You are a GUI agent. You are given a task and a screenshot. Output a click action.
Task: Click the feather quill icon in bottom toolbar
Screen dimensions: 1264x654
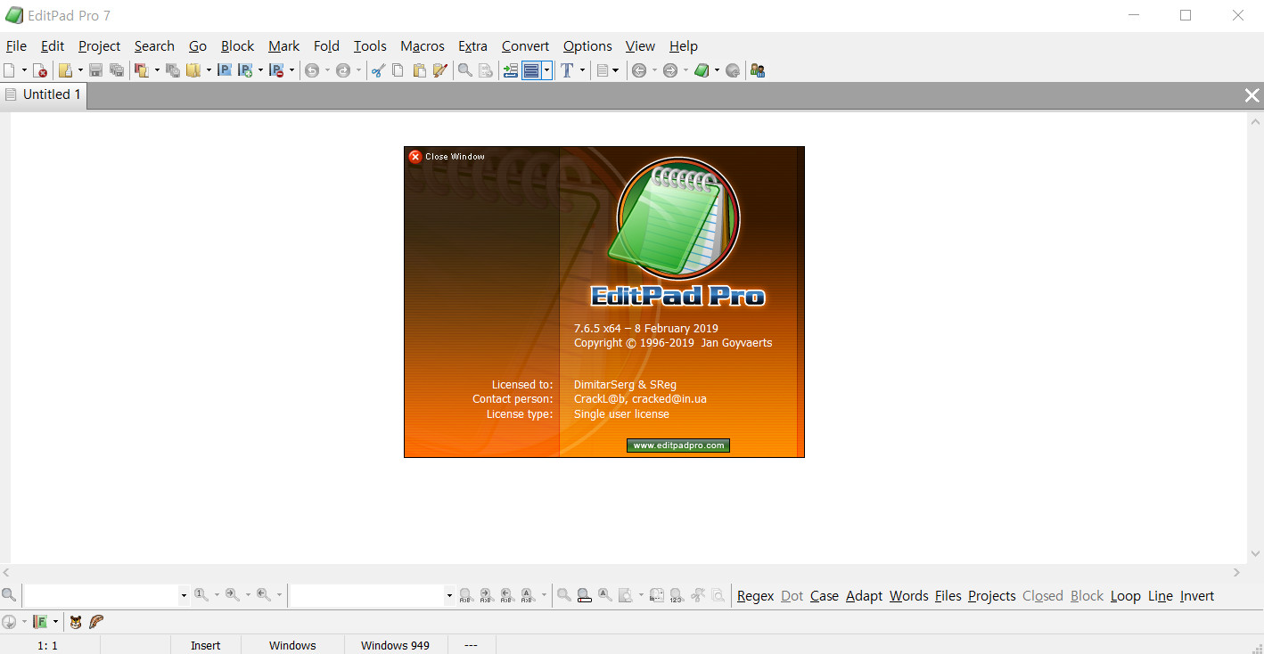pos(96,621)
